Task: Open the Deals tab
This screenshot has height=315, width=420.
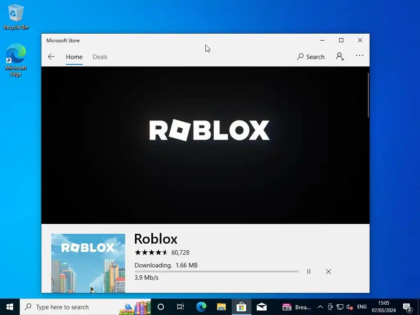Action: (100, 57)
